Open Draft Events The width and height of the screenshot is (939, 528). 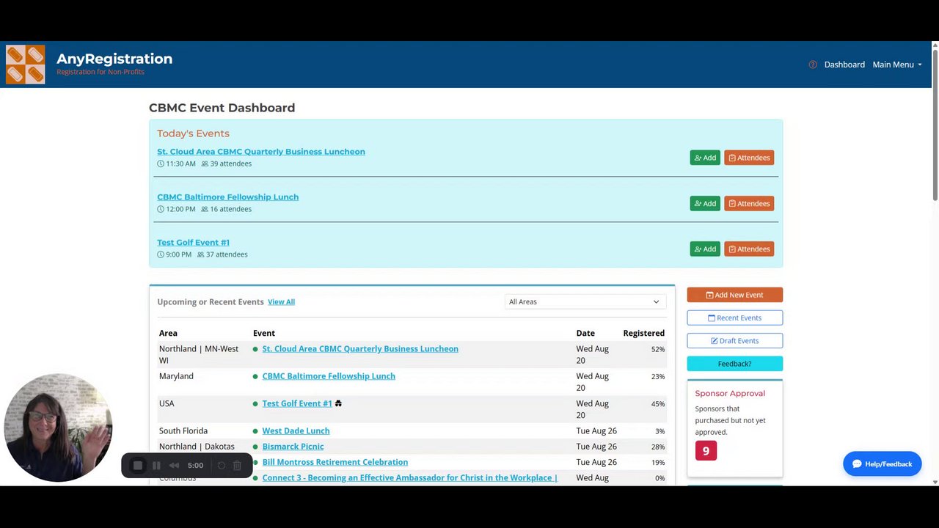734,340
